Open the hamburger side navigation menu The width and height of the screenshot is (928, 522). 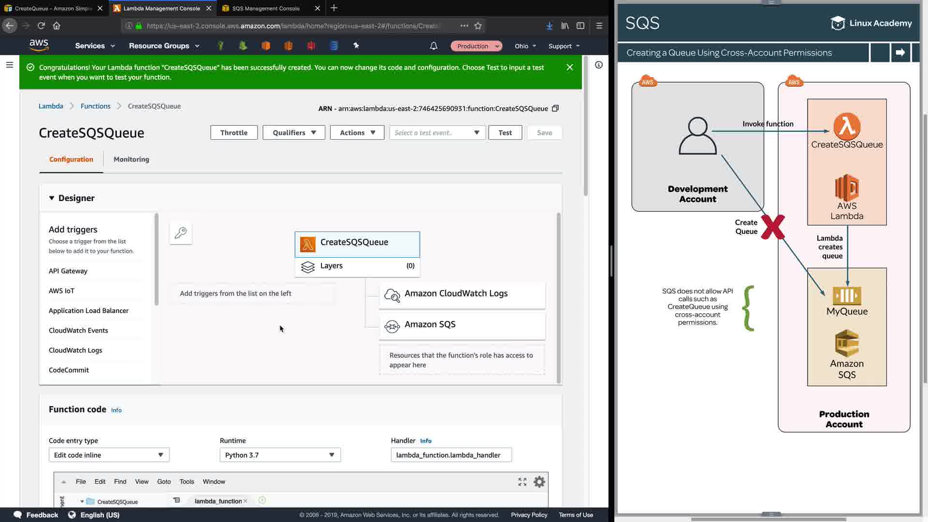9,65
